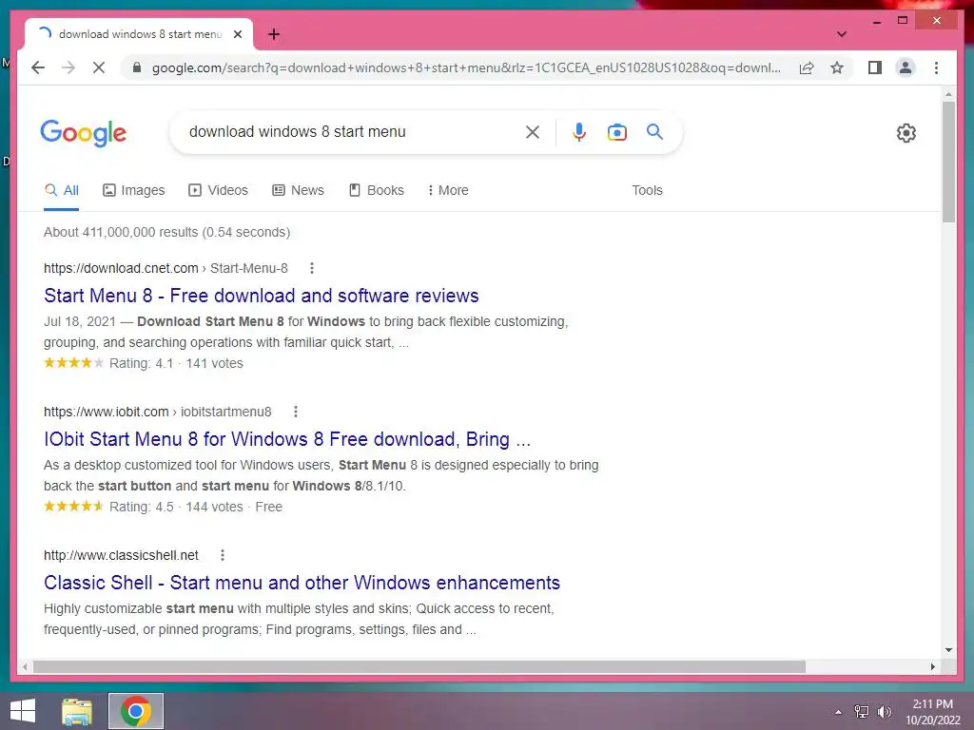Click the https://download.cnet.com breadcrumb URL
Image resolution: width=974 pixels, height=730 pixels.
pyautogui.click(x=121, y=268)
